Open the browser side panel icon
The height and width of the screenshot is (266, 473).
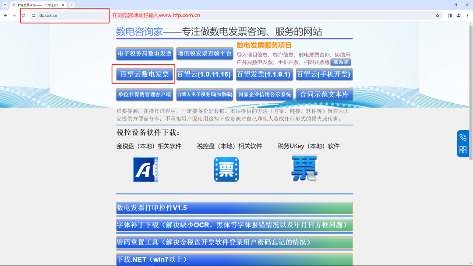[449, 15]
